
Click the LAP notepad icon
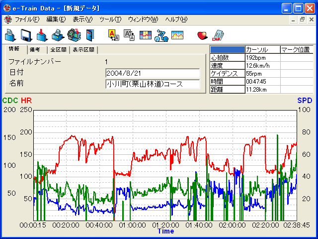(x=218, y=35)
